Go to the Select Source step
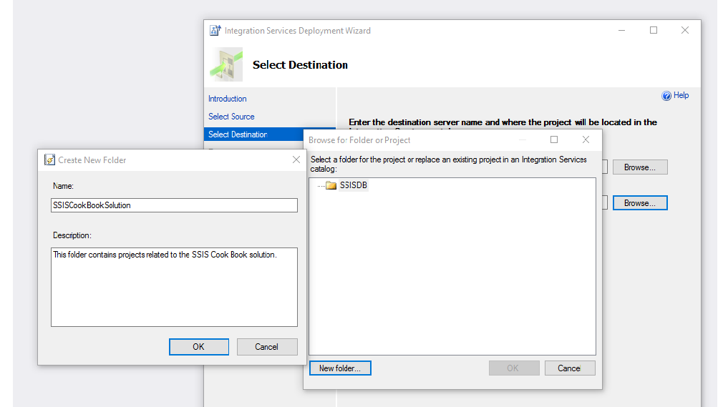The height and width of the screenshot is (407, 723). (x=231, y=117)
